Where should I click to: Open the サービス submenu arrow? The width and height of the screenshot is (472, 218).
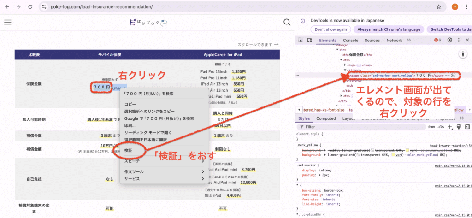[203, 179]
